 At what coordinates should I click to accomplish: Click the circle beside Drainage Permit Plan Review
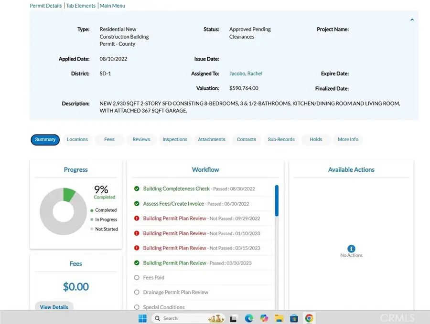(137, 292)
